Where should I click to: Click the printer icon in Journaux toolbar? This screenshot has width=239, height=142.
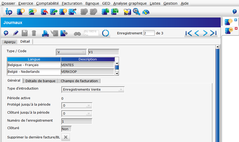coord(45,33)
